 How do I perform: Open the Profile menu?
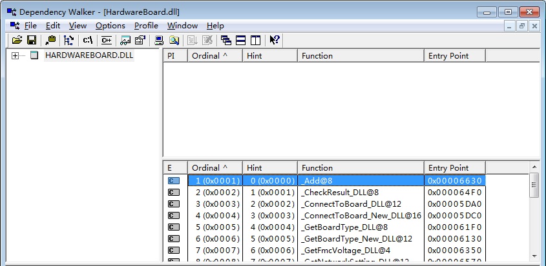coord(146,26)
